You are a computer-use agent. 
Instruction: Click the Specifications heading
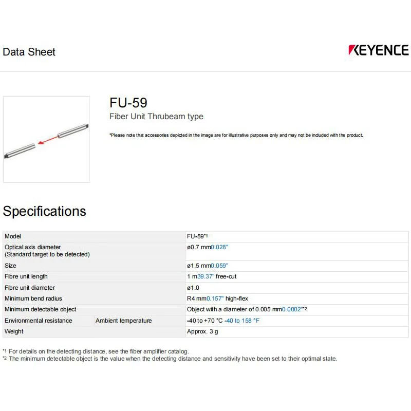[x=45, y=211]
